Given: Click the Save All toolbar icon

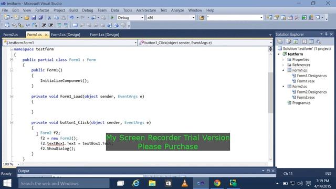Looking at the screenshot, I should tap(40, 17).
